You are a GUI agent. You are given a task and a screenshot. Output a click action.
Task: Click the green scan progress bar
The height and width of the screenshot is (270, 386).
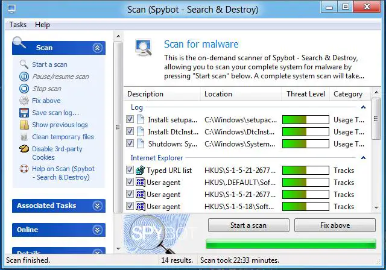tap(291, 244)
